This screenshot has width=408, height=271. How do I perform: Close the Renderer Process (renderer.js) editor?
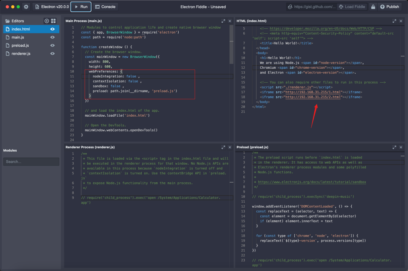[230, 147]
